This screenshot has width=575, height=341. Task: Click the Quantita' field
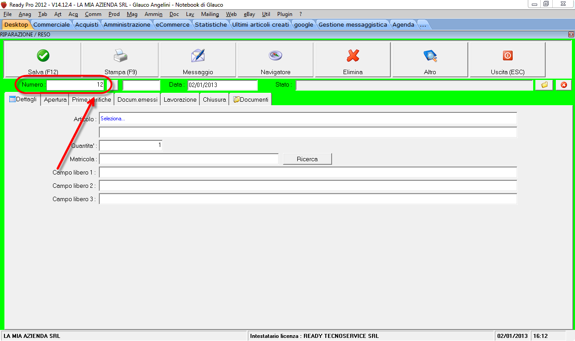click(131, 146)
